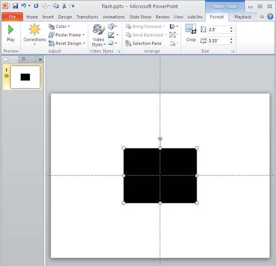Viewport: 276px width, 266px height.
Task: Open PowerPoint Help question mark icon
Action: click(270, 17)
